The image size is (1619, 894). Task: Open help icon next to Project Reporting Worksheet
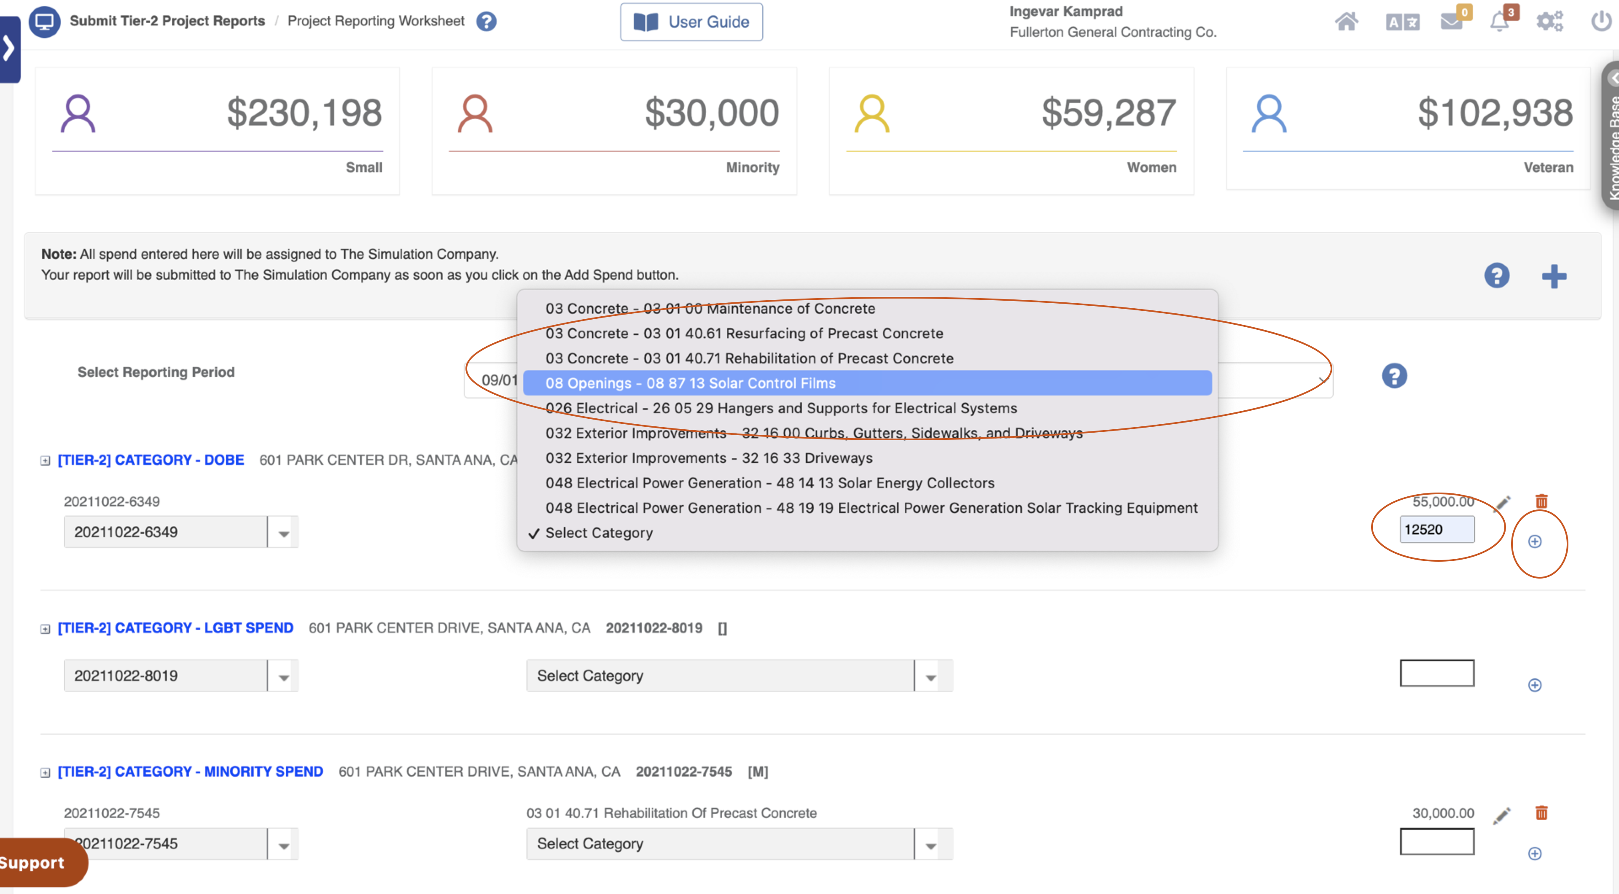[x=486, y=22]
